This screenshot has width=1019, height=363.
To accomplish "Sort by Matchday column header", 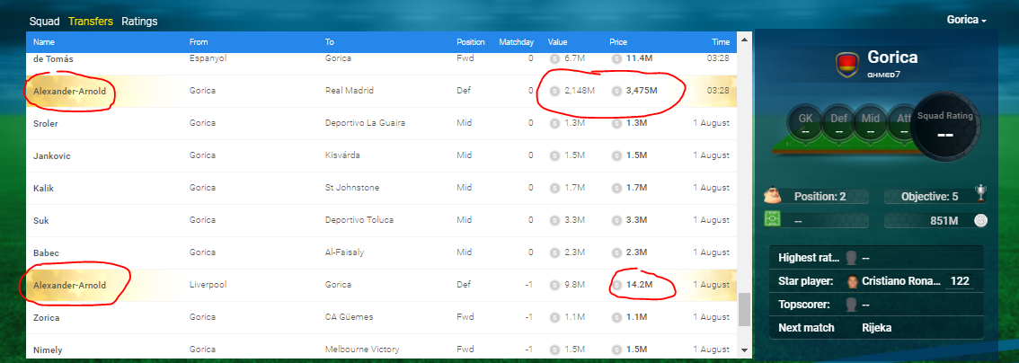I will (x=516, y=42).
